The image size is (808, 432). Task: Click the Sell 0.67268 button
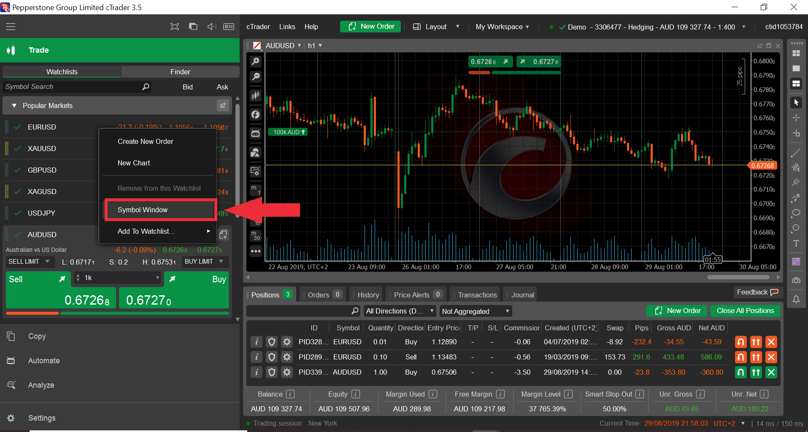pyautogui.click(x=61, y=291)
